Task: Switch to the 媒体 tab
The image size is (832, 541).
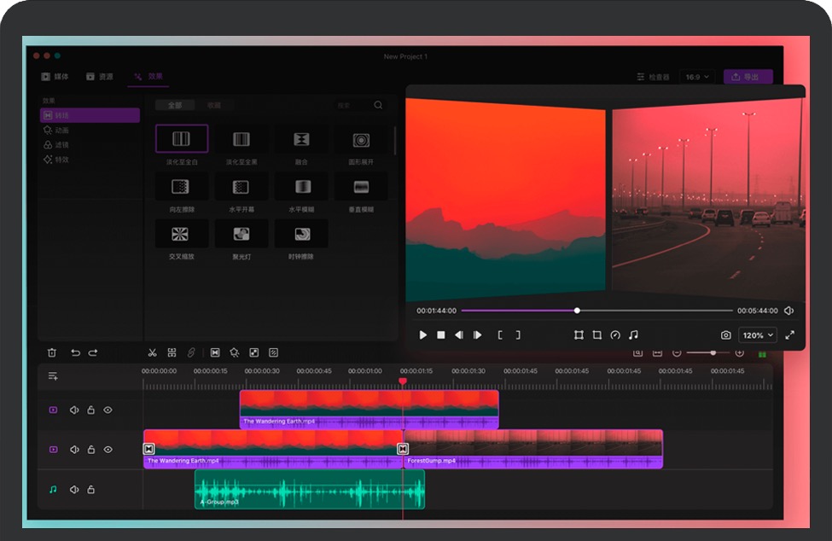Action: [x=55, y=77]
